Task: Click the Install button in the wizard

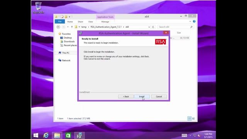Action: point(142,97)
